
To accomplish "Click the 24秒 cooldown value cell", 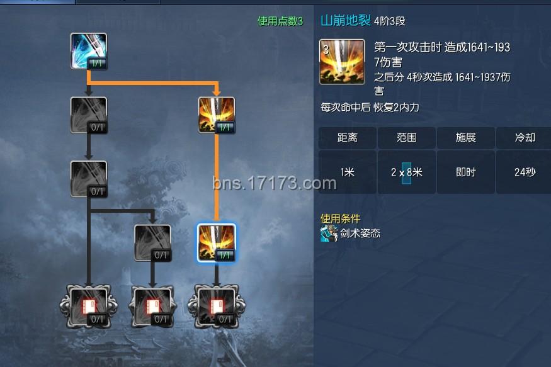I will click(524, 172).
